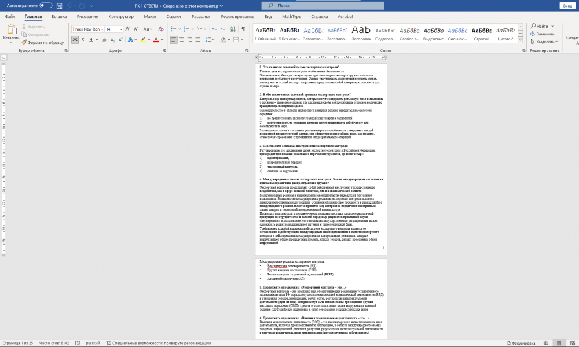Clear all formatting from text
This screenshot has height=347, width=579.
coord(160,29)
